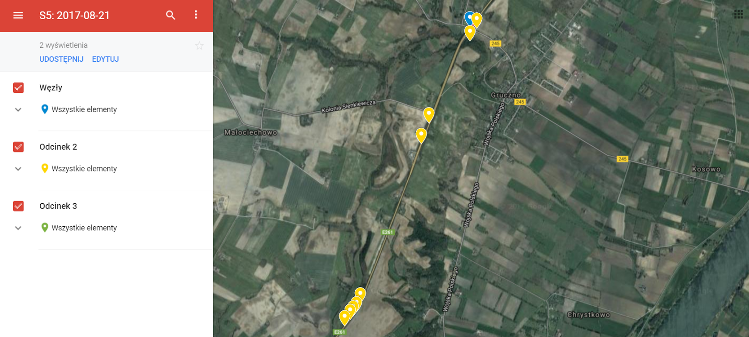Screen dimensions: 749x337
Task: Select yellow pin near Kolonia Sienkiewicza road
Action: tap(429, 114)
